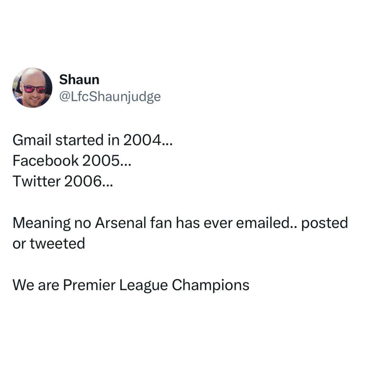The image size is (371, 372).
Task: Open Shaun's profile picture avatar
Action: click(33, 88)
